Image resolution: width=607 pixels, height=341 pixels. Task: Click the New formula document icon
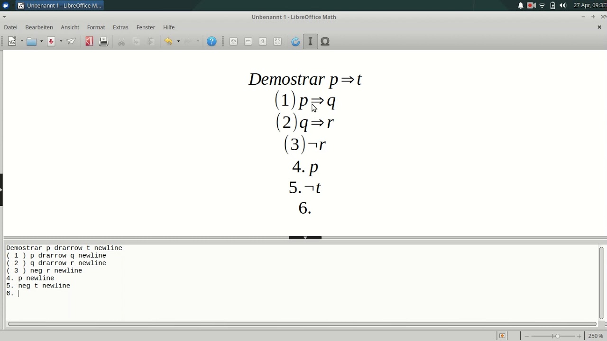click(x=12, y=42)
